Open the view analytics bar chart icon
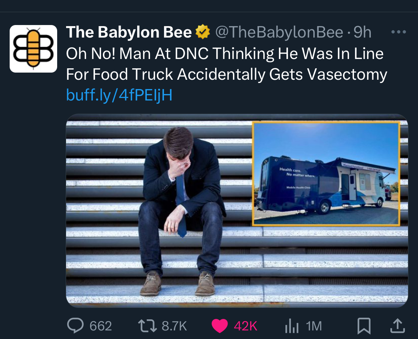Viewport: 418px width, 339px height. (292, 326)
